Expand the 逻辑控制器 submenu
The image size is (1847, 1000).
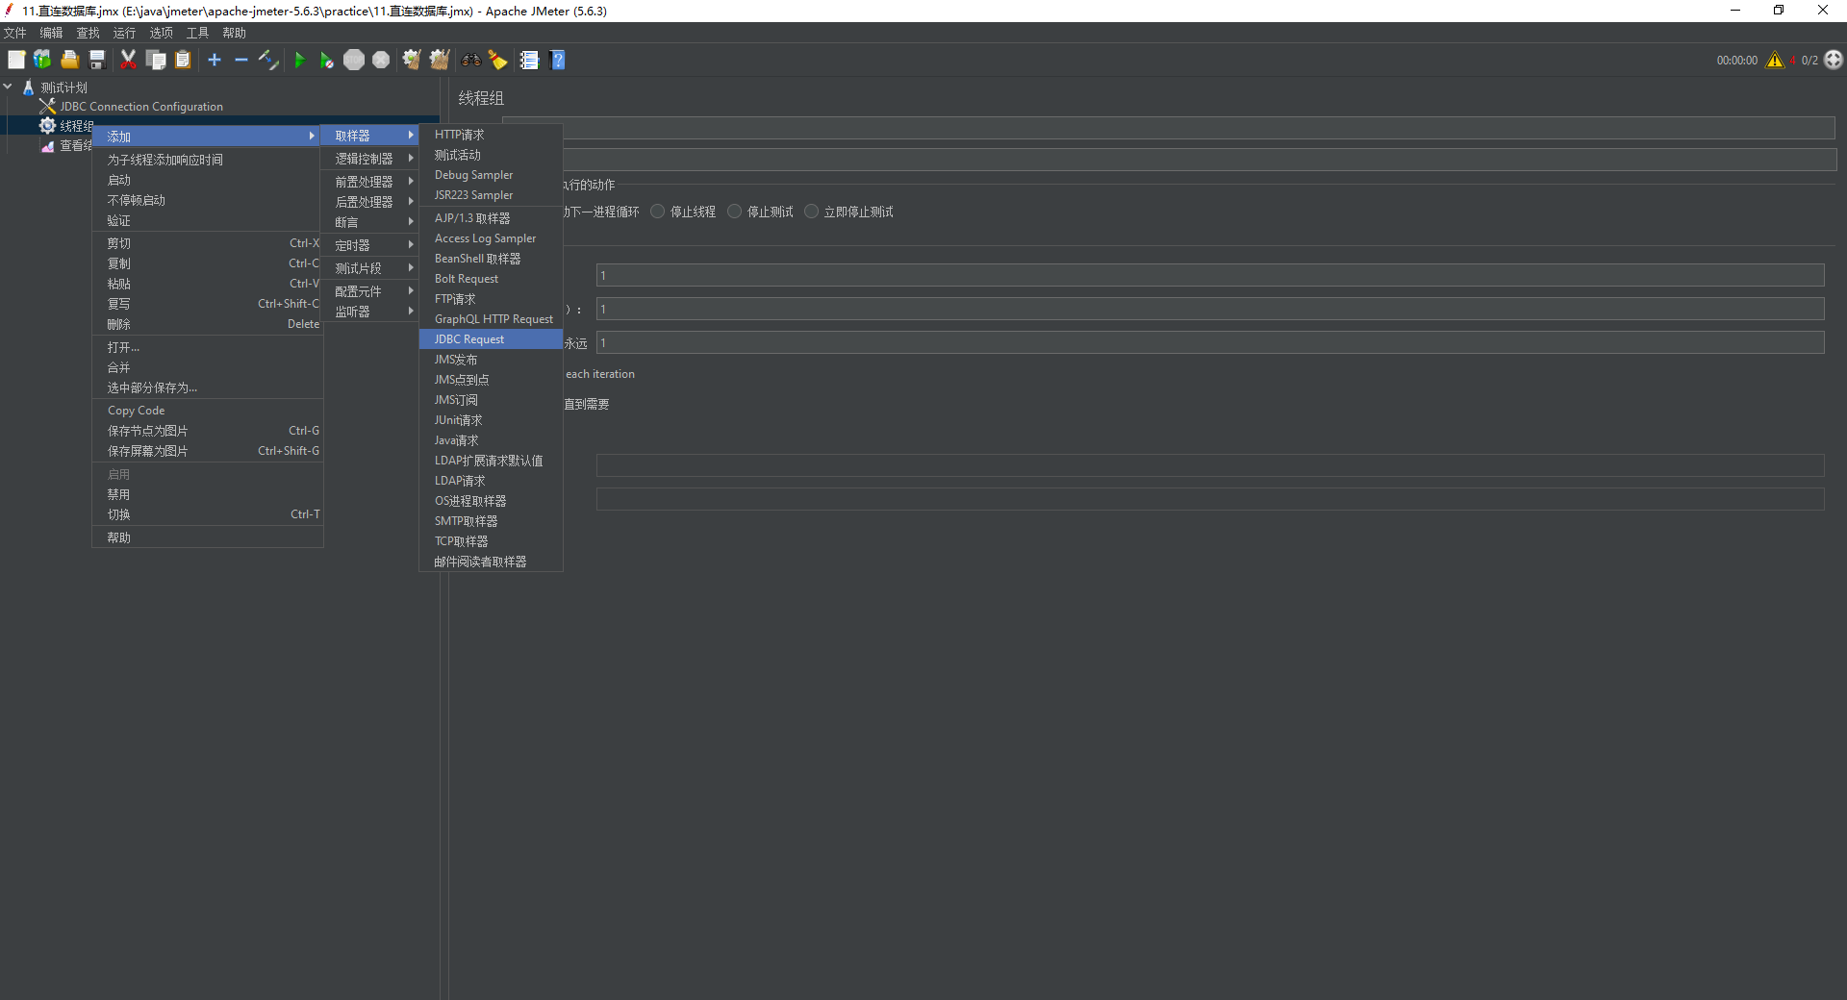point(369,159)
